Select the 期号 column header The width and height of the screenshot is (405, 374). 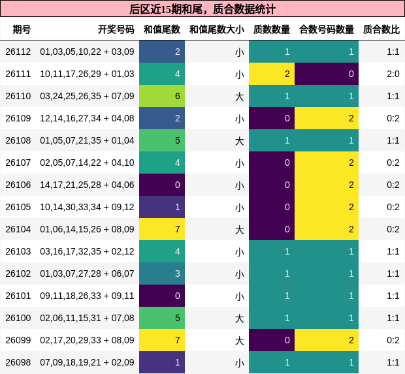point(22,29)
